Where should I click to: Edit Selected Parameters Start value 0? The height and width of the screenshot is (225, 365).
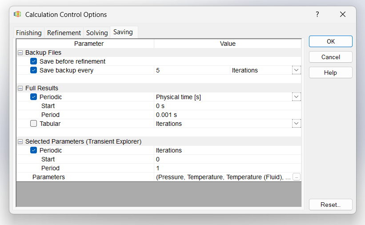(x=228, y=159)
